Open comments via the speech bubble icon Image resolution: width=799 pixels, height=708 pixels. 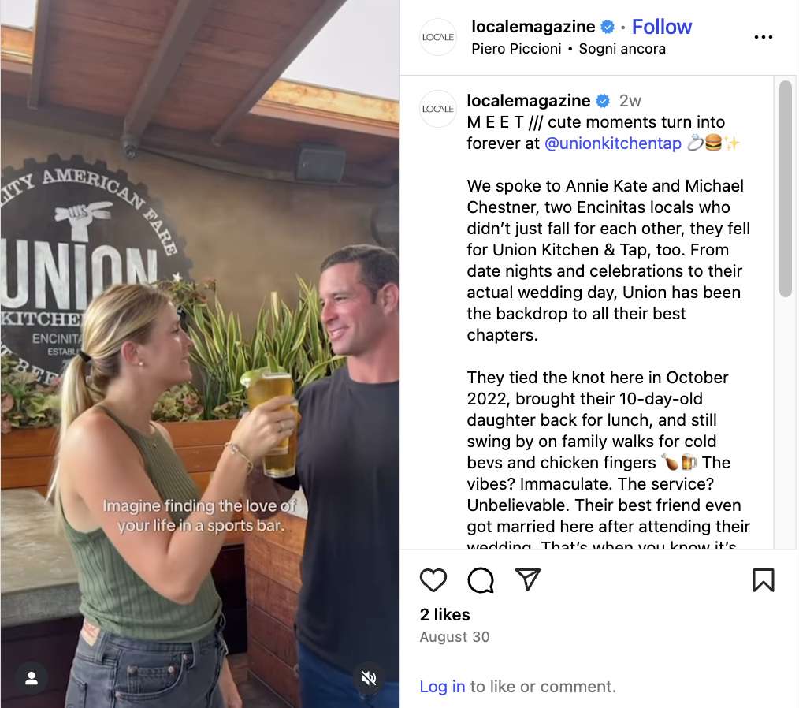[x=481, y=580]
